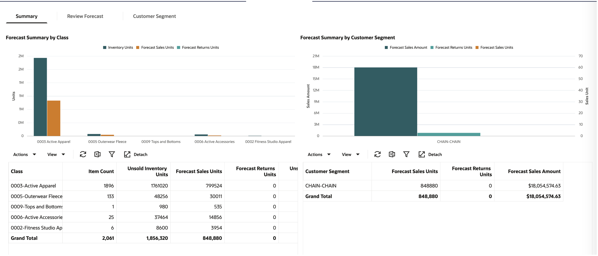This screenshot has height=256, width=598.
Task: Open the View dropdown for the Class table
Action: pos(56,155)
